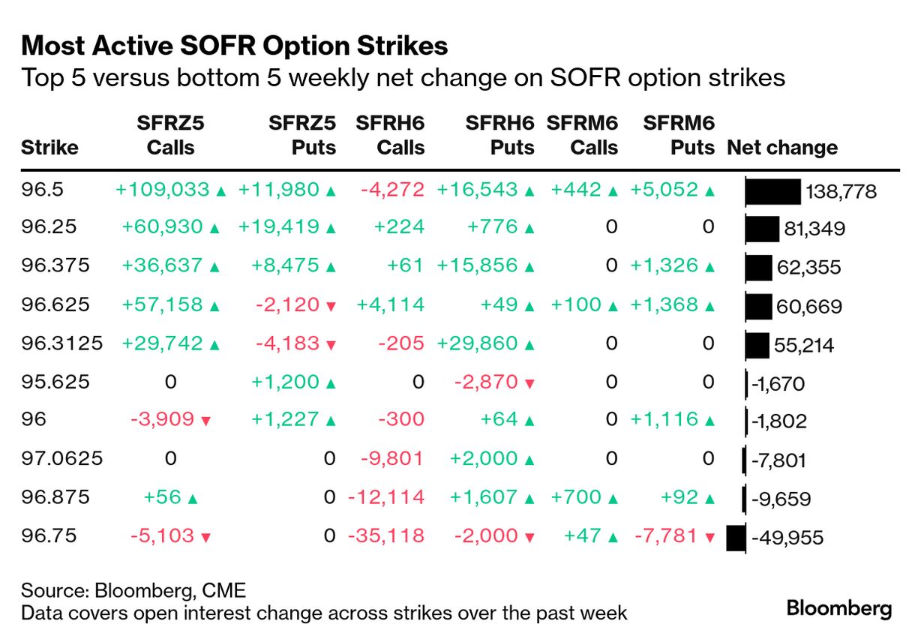Click the red down arrow next to -5,103
The image size is (921, 642).
[x=206, y=537]
